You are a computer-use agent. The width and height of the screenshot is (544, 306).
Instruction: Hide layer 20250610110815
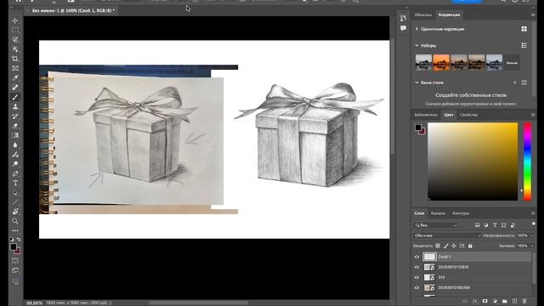(x=417, y=267)
